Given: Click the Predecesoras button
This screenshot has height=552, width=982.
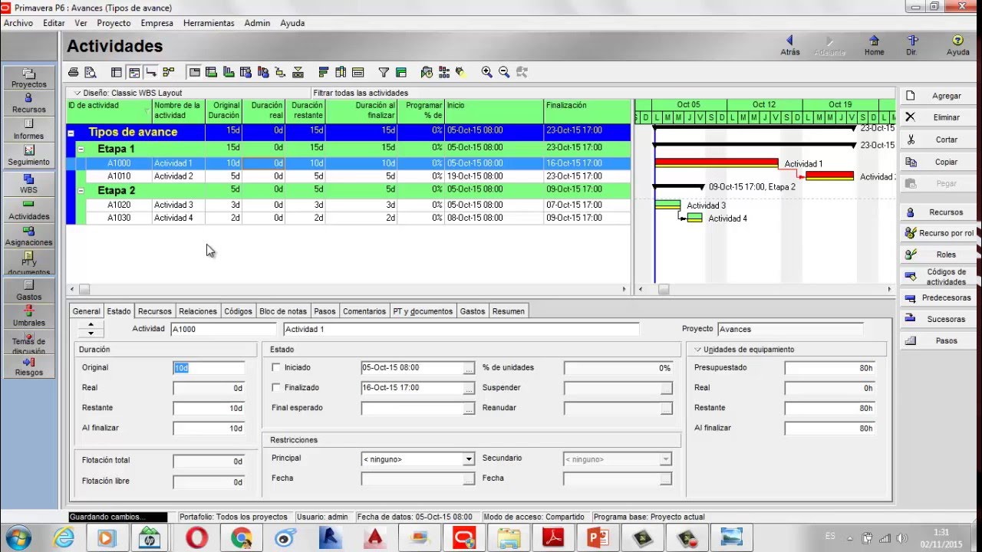Looking at the screenshot, I should 937,297.
